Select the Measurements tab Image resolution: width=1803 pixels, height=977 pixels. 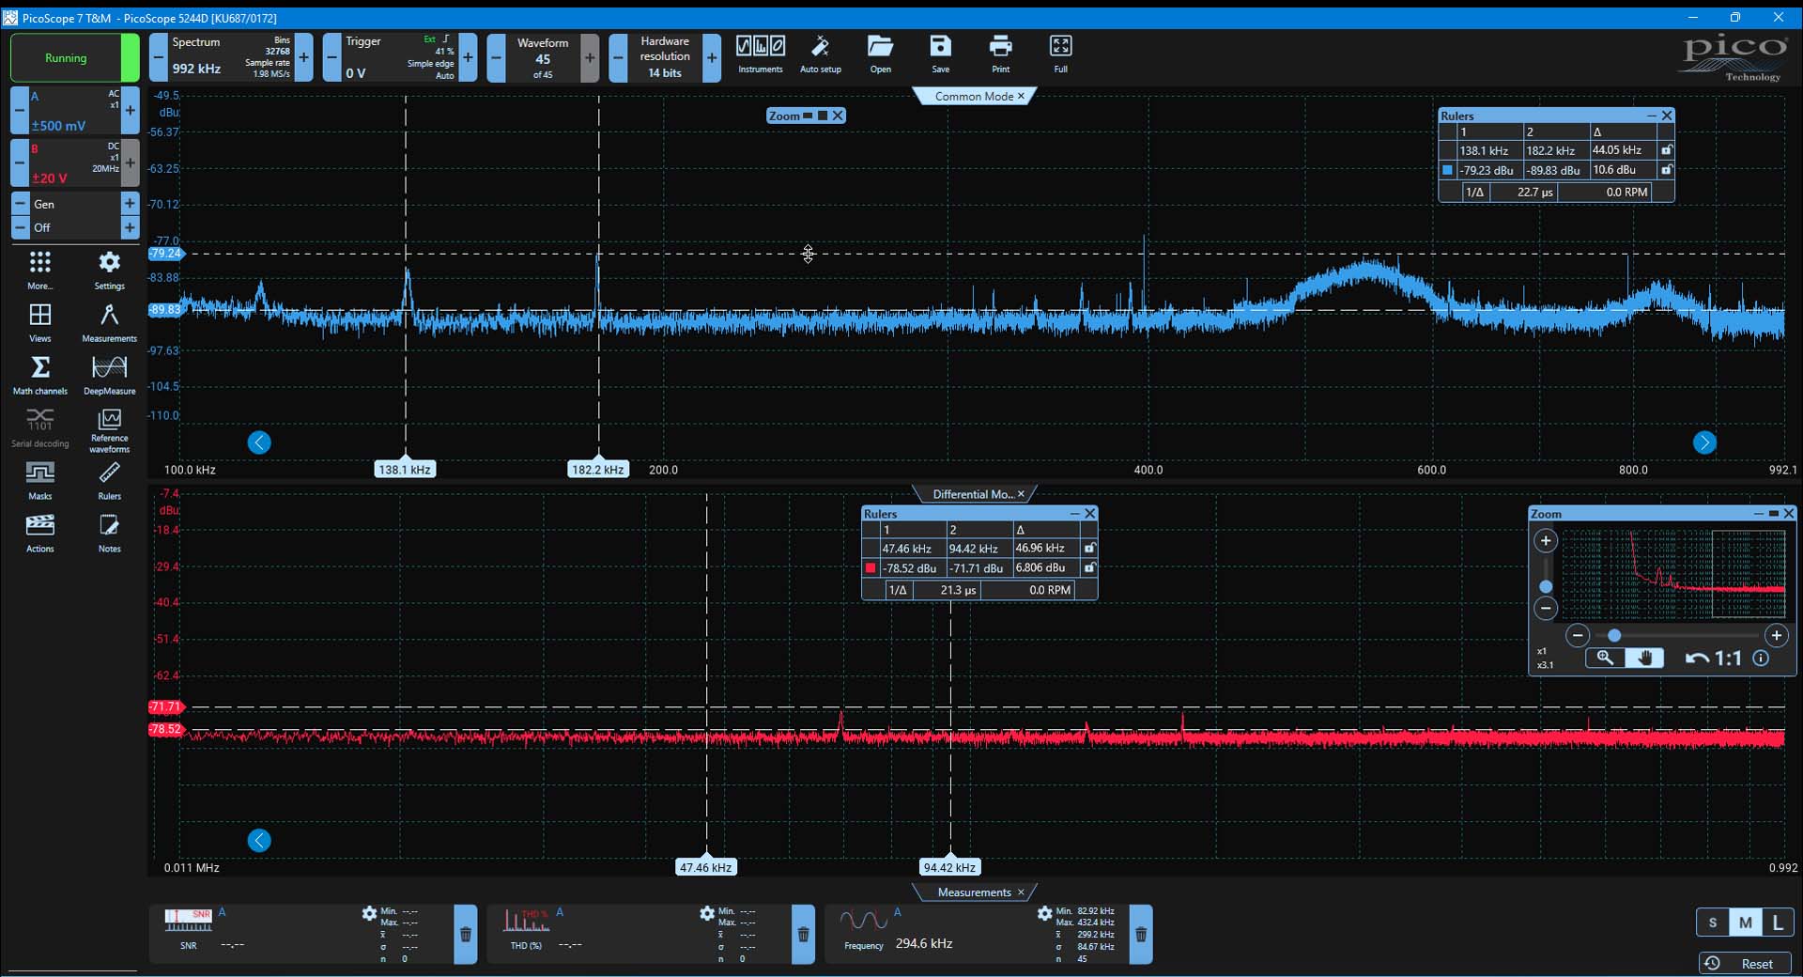pos(974,892)
